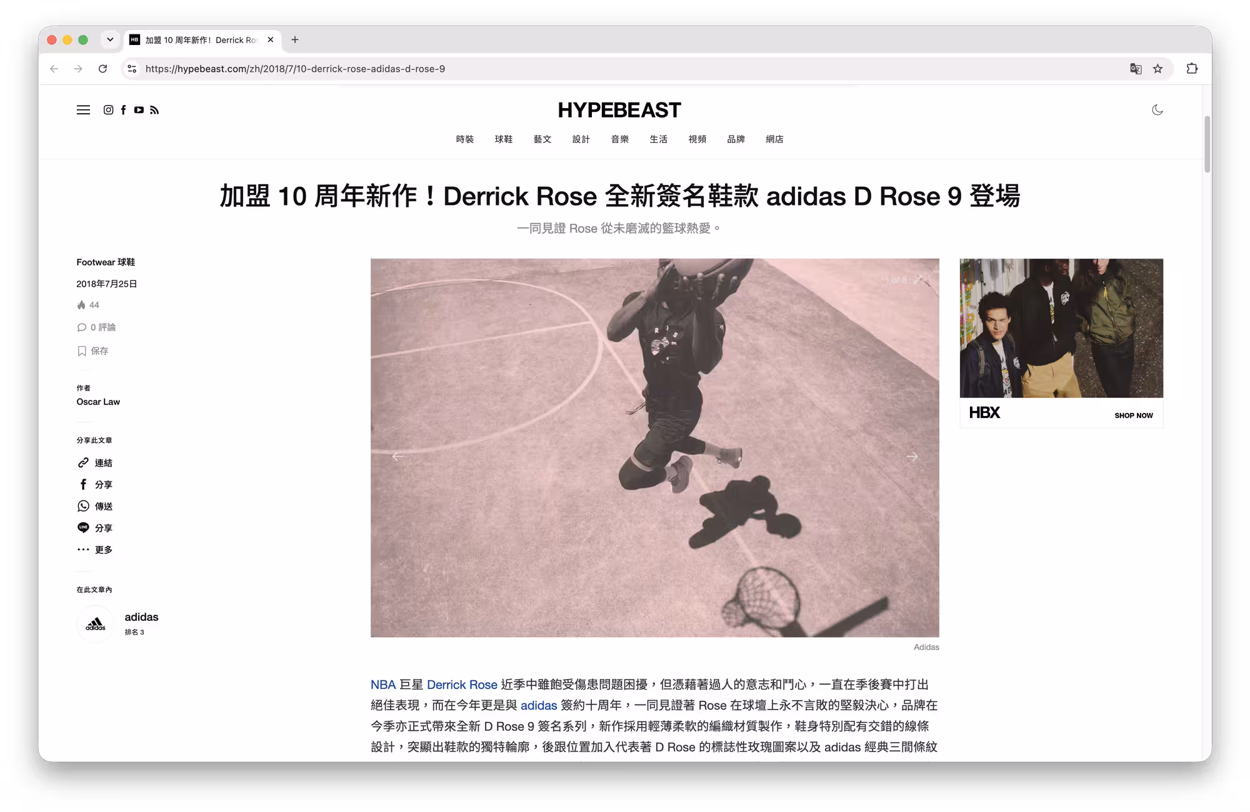Viewport: 1250px width, 812px height.
Task: Click the Adidas image credit caption
Action: 926,647
